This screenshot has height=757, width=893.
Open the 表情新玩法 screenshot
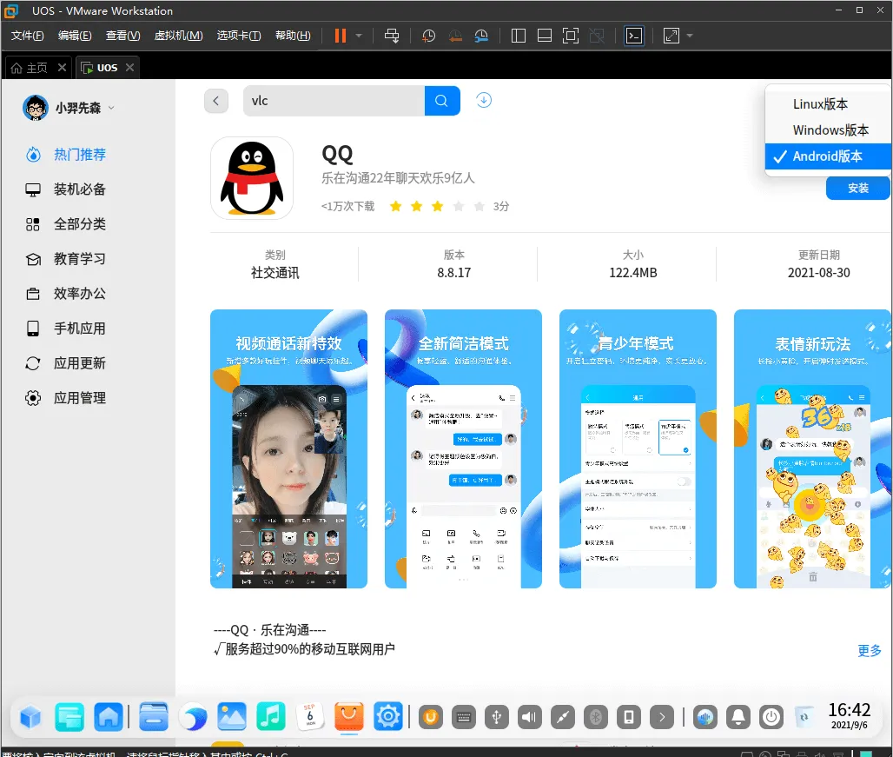812,448
